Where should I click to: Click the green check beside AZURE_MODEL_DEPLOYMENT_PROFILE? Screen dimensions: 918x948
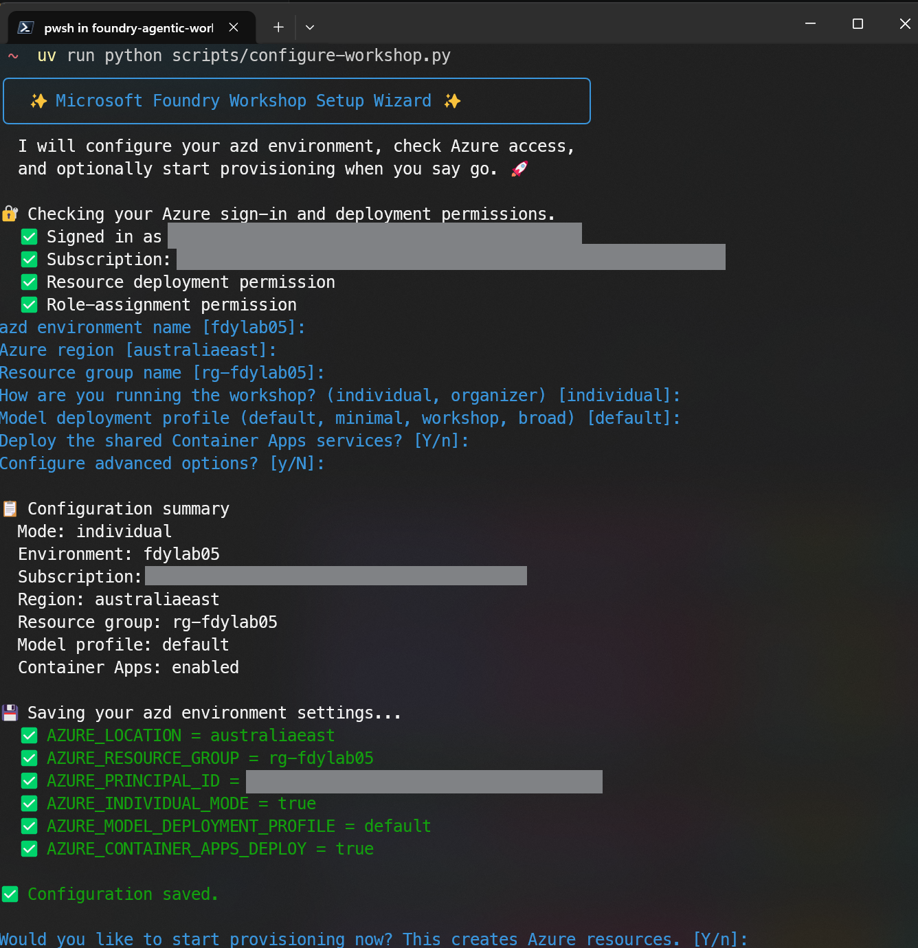[x=29, y=826]
